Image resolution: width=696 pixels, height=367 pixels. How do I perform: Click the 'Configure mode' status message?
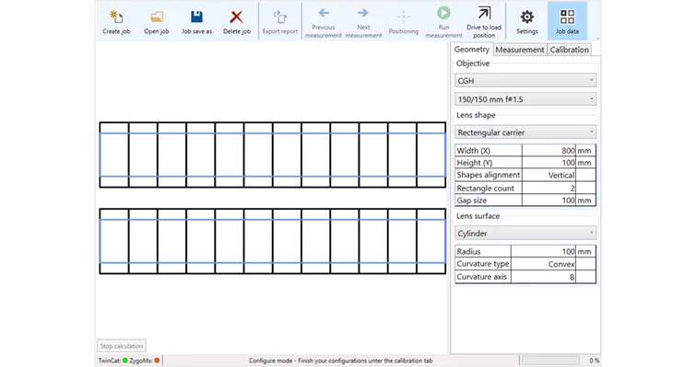coord(340,361)
